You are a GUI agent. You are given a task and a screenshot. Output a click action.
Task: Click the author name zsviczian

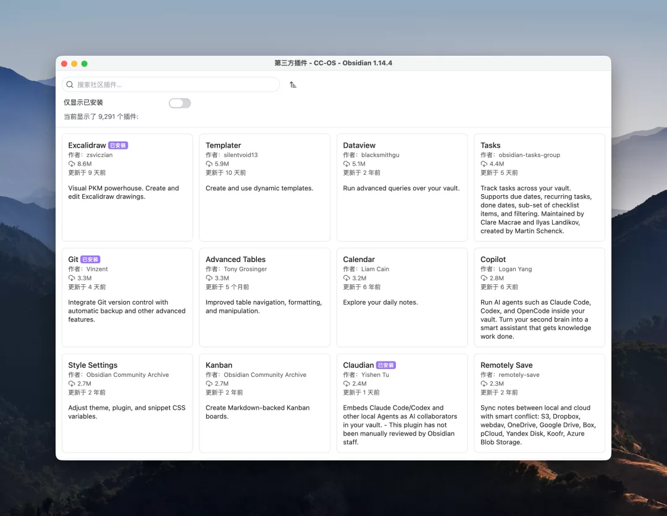[x=99, y=155]
